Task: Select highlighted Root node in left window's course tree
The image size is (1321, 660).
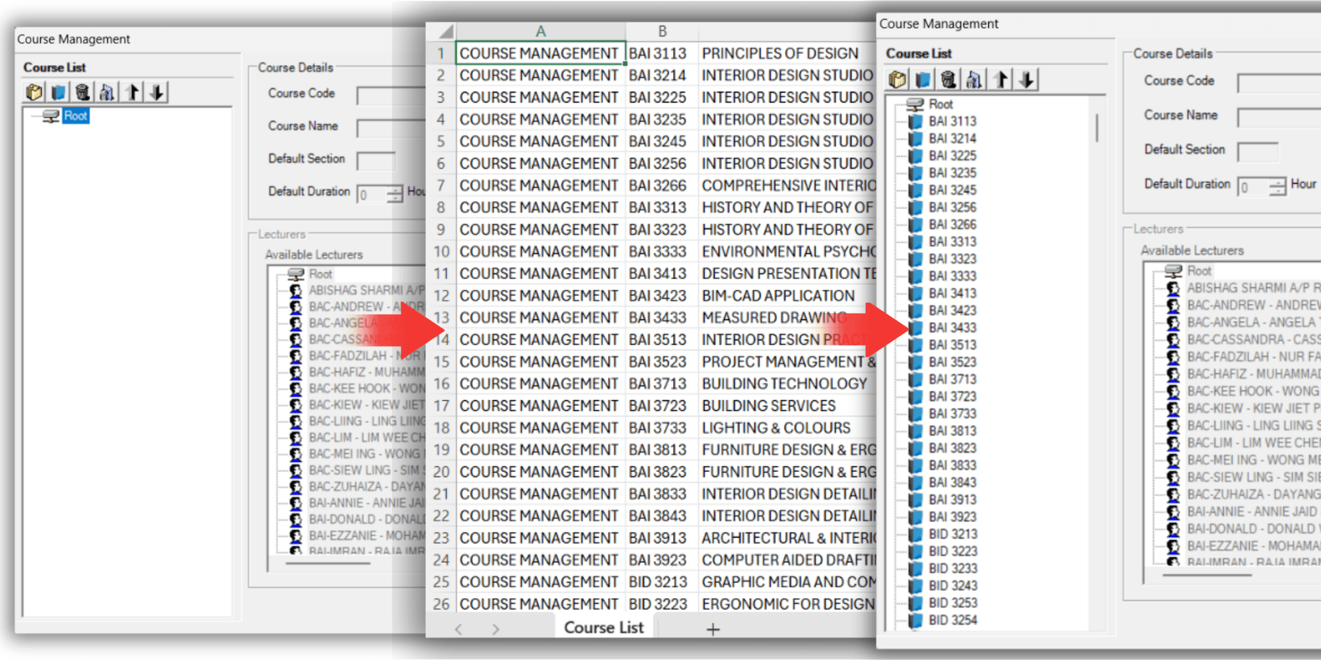Action: [x=75, y=116]
